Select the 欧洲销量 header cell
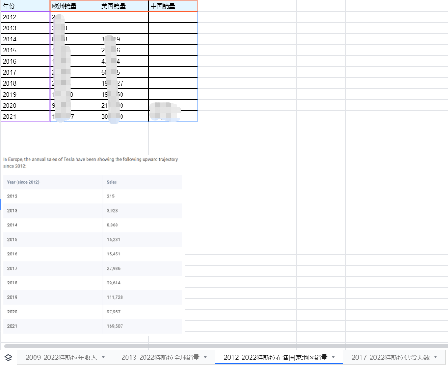448x365 pixels. pyautogui.click(x=75, y=6)
